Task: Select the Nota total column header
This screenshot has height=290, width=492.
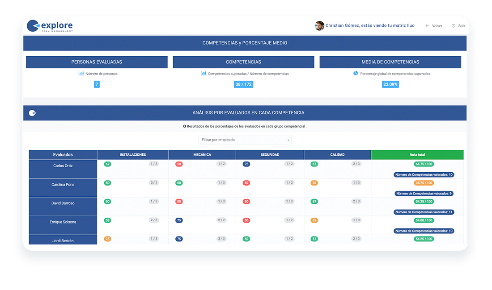Action: pyautogui.click(x=417, y=155)
